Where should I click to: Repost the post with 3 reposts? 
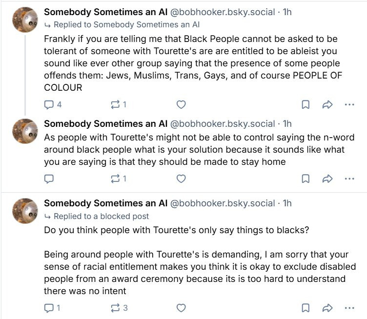(x=116, y=308)
